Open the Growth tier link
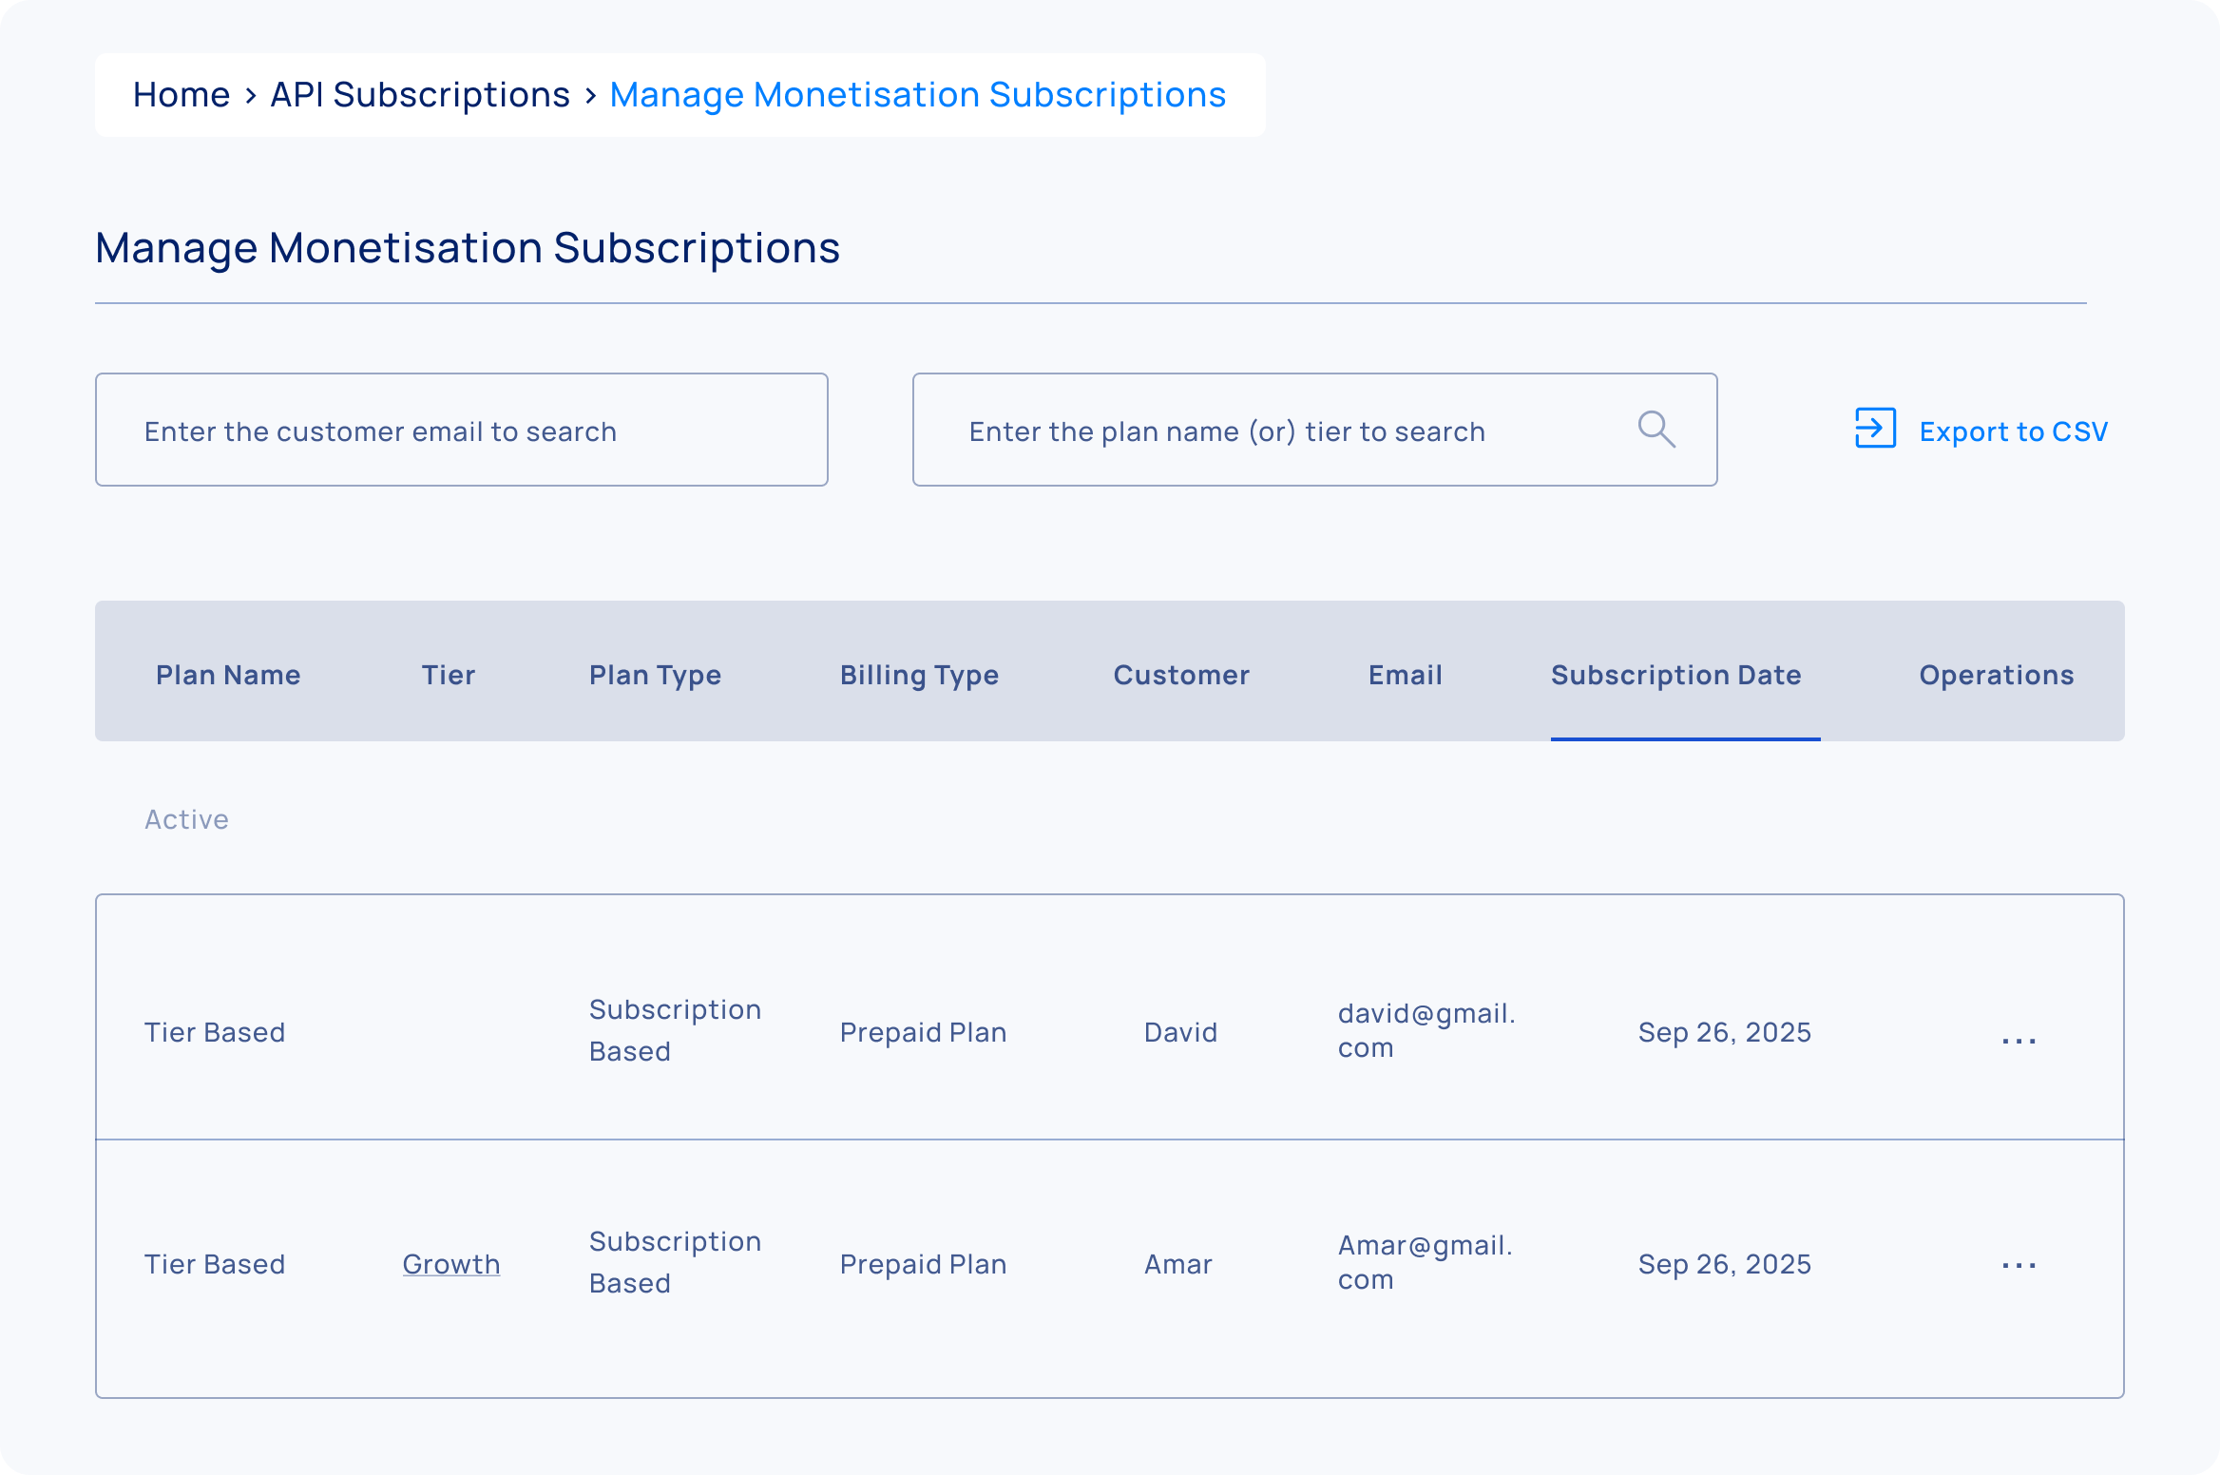This screenshot has width=2220, height=1475. pos(450,1264)
